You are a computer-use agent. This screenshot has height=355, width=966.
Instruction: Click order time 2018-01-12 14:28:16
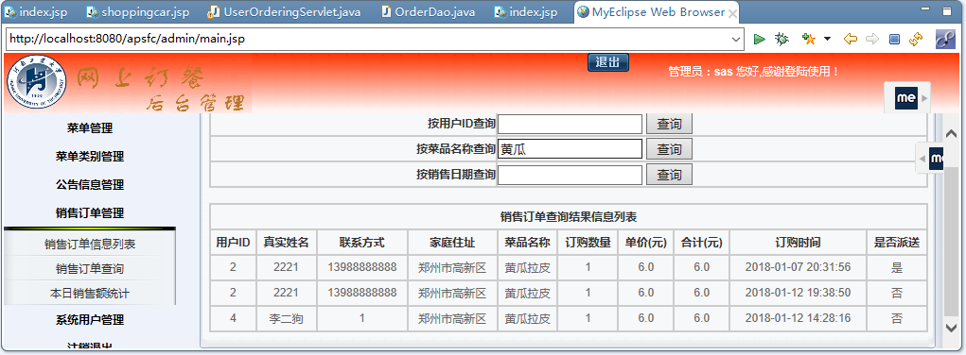798,319
